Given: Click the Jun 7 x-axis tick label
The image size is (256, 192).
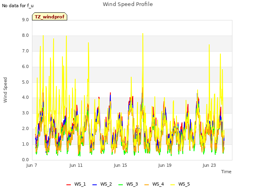Looking at the screenshot, I should coord(32,165).
